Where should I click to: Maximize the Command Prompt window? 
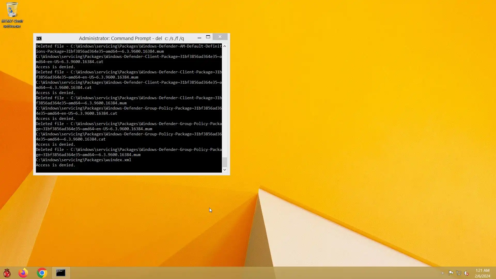tap(208, 37)
